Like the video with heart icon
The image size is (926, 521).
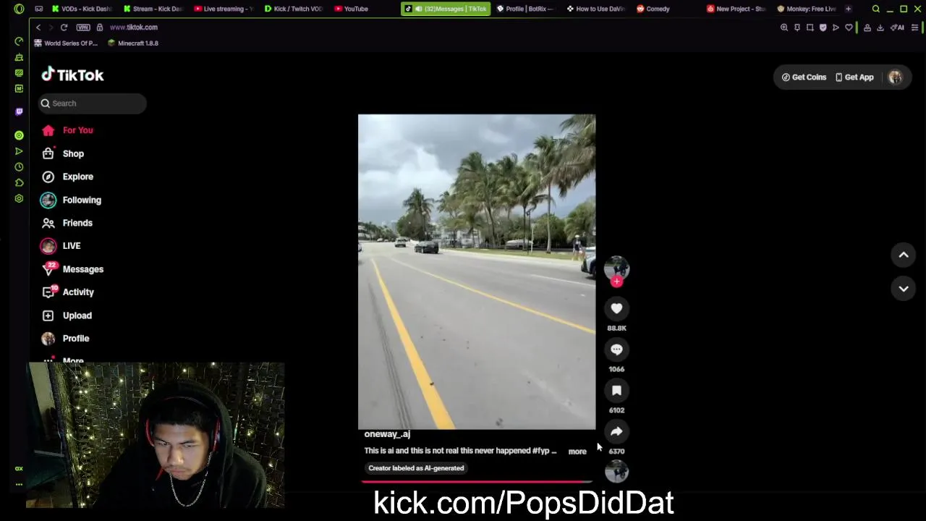tap(616, 309)
